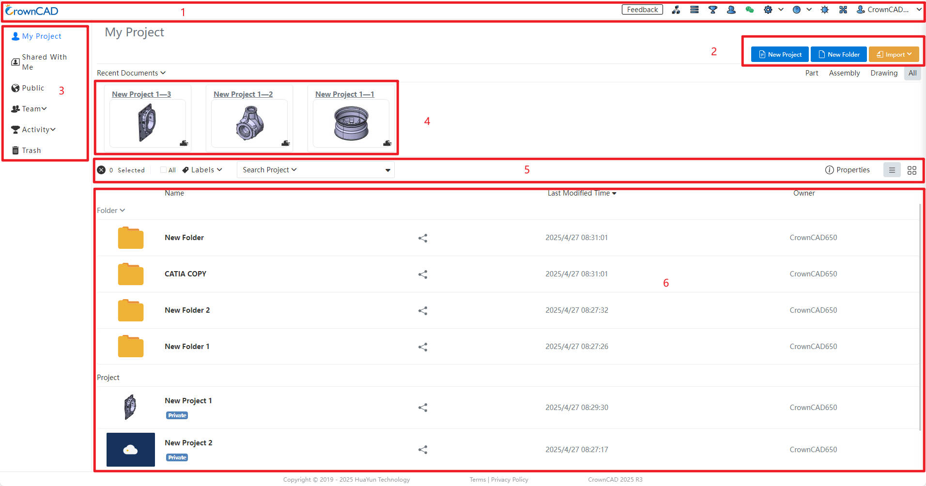Open the Properties panel

(x=848, y=170)
